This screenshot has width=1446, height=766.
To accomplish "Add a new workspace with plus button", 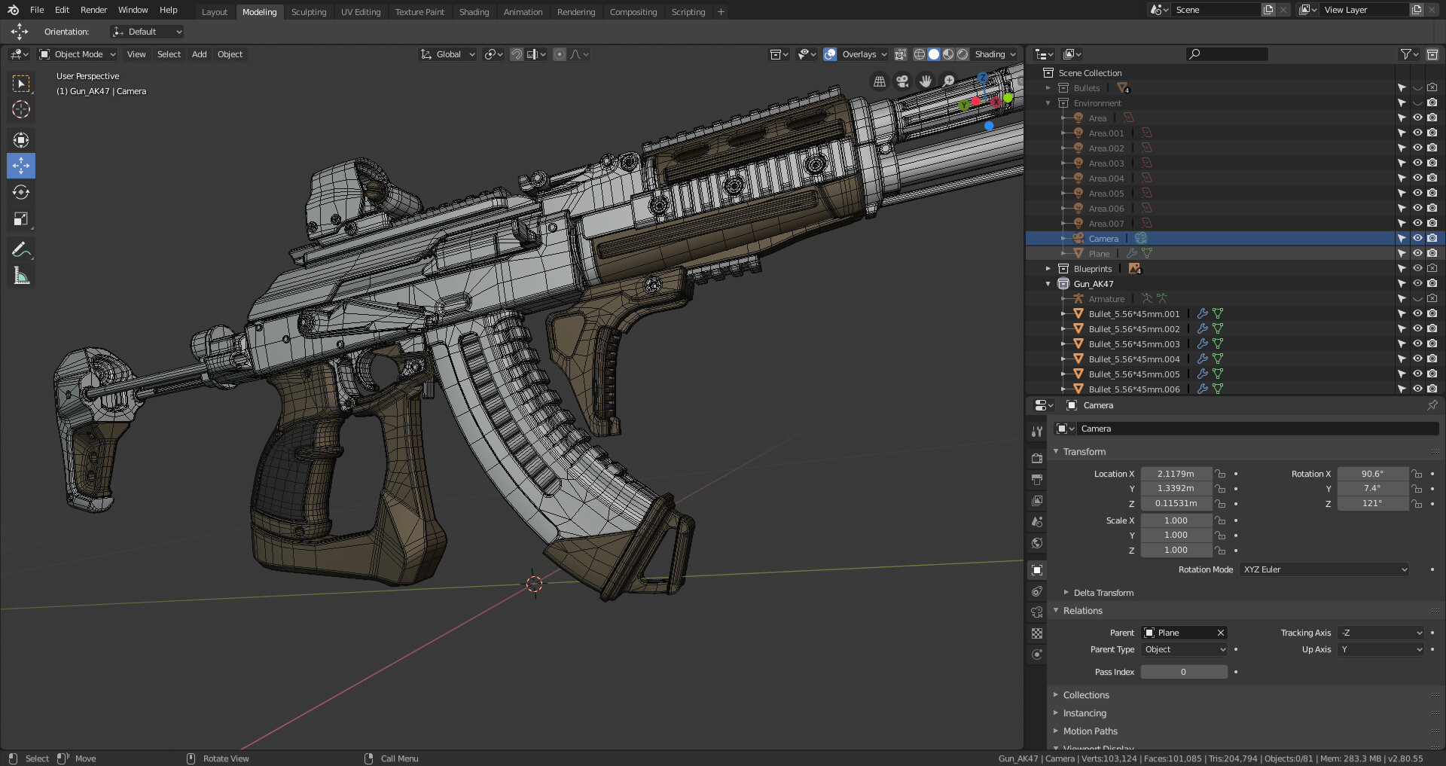I will point(721,11).
